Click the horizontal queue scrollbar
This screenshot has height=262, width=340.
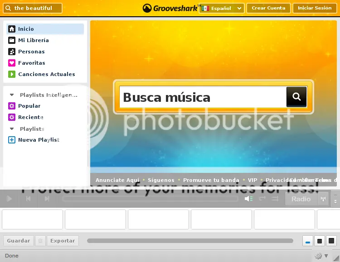coord(190,241)
